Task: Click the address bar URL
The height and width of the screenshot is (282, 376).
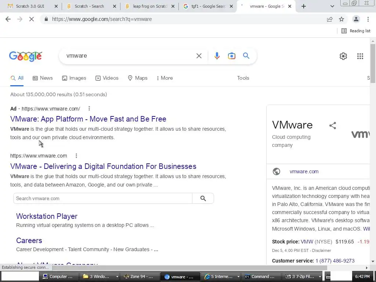Action: coord(102,19)
